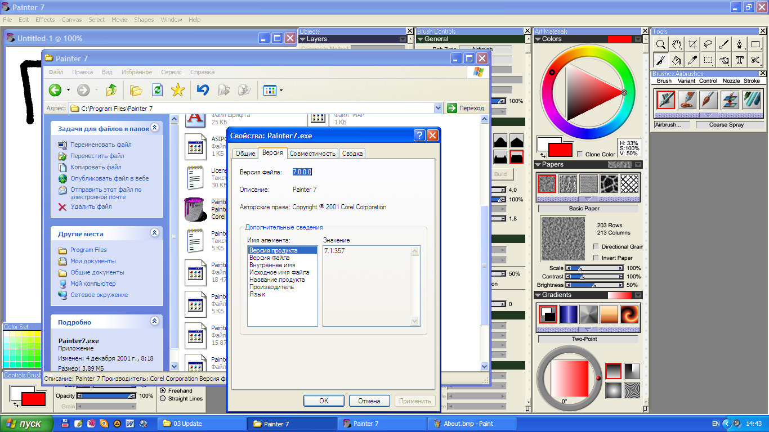The image size is (769, 432).
Task: Activate the Scissors tool
Action: [x=755, y=60]
